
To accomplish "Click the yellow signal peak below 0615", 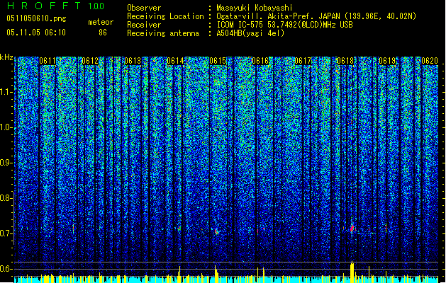I will [x=216, y=274].
